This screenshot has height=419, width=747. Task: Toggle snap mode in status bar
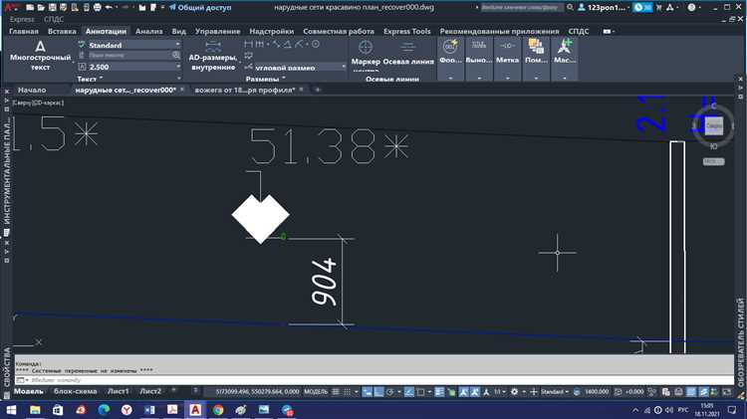(x=348, y=392)
